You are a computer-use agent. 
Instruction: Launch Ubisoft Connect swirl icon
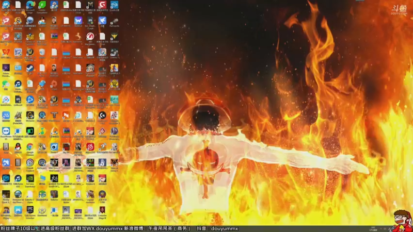coord(30,162)
